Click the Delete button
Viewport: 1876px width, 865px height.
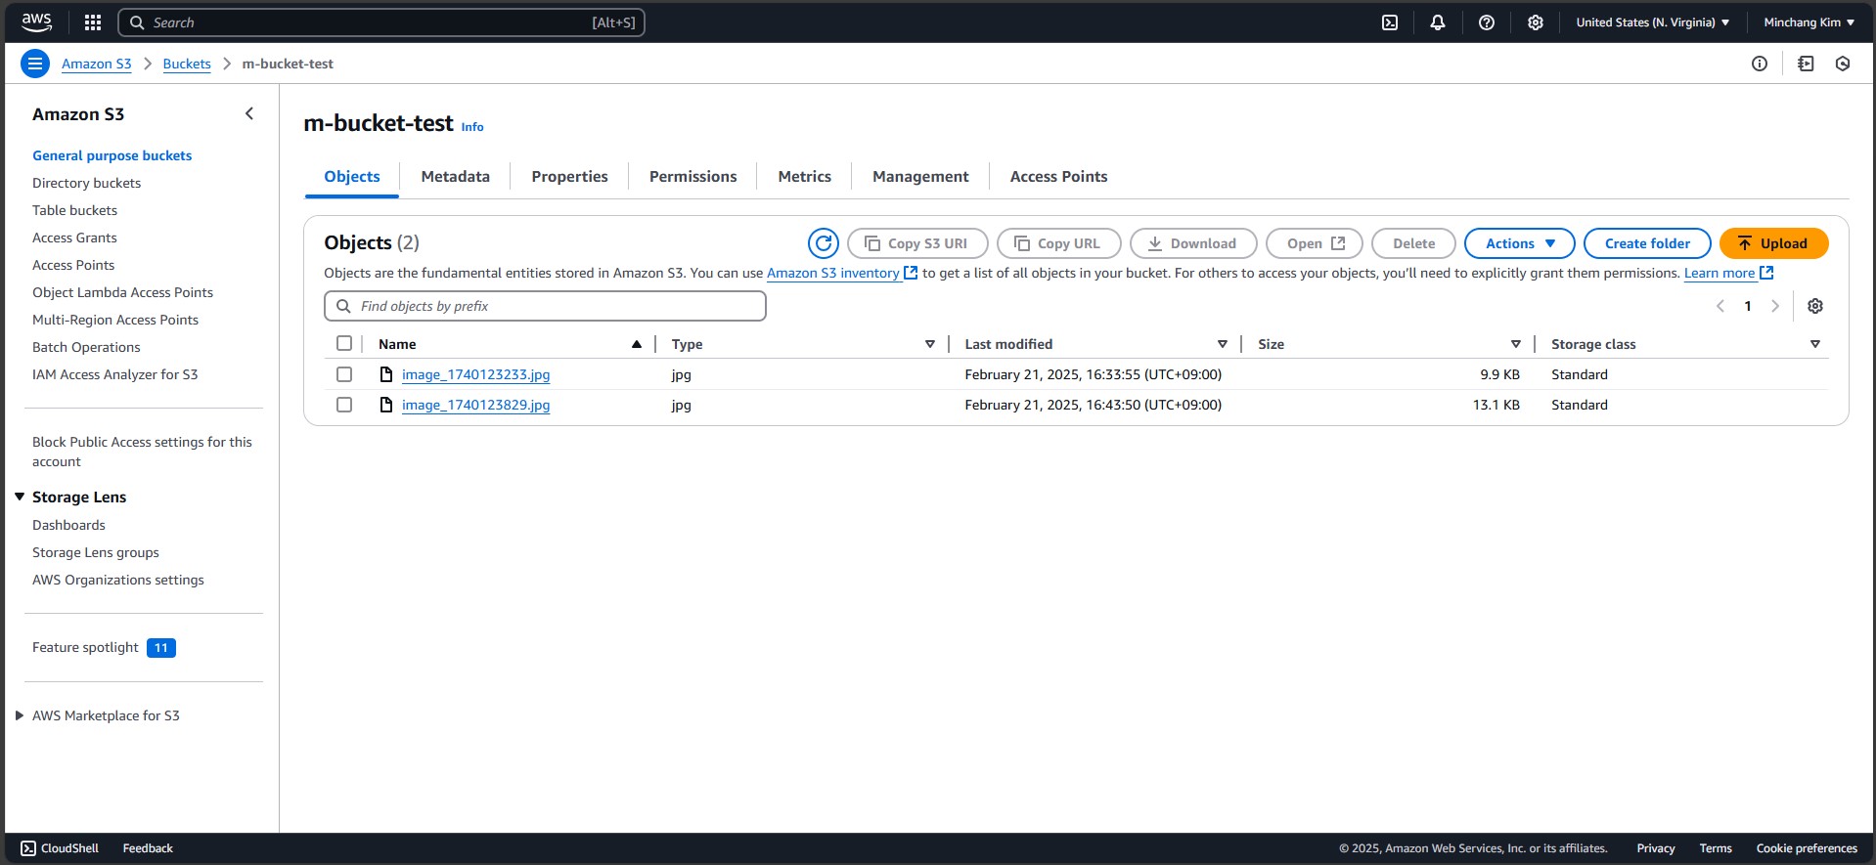click(1413, 243)
